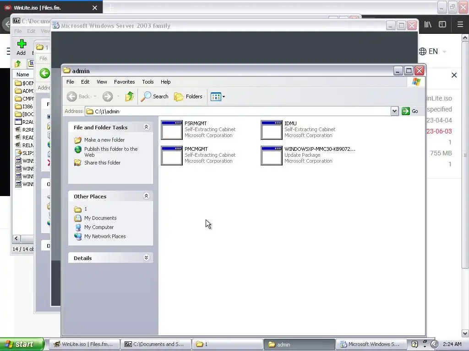This screenshot has width=469, height=351.
Task: Open My Network Places link
Action: pos(105,236)
